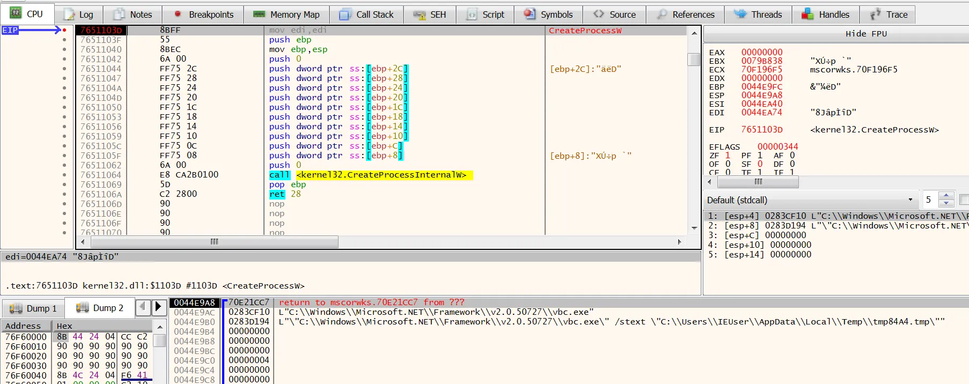Viewport: 969px width, 384px height.
Task: Click the disassembly horizontal scrollbar thumb
Action: pos(214,242)
